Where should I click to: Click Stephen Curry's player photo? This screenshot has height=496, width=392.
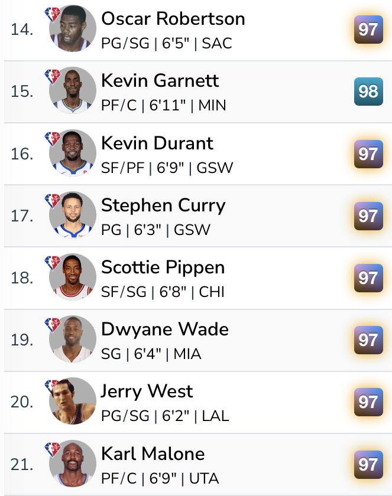(73, 215)
